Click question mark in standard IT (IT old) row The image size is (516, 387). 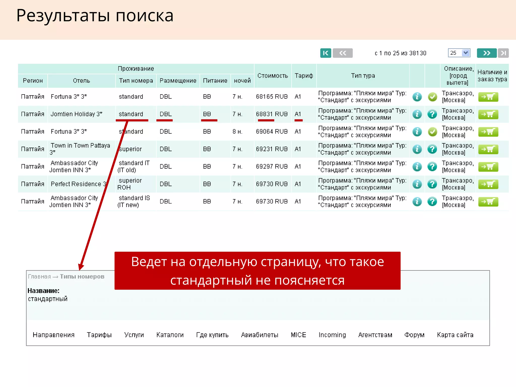tap(432, 167)
